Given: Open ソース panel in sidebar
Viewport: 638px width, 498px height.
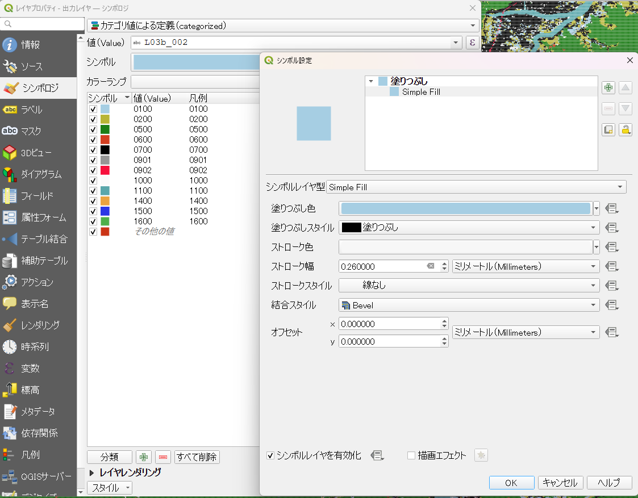Looking at the screenshot, I should tap(38, 66).
